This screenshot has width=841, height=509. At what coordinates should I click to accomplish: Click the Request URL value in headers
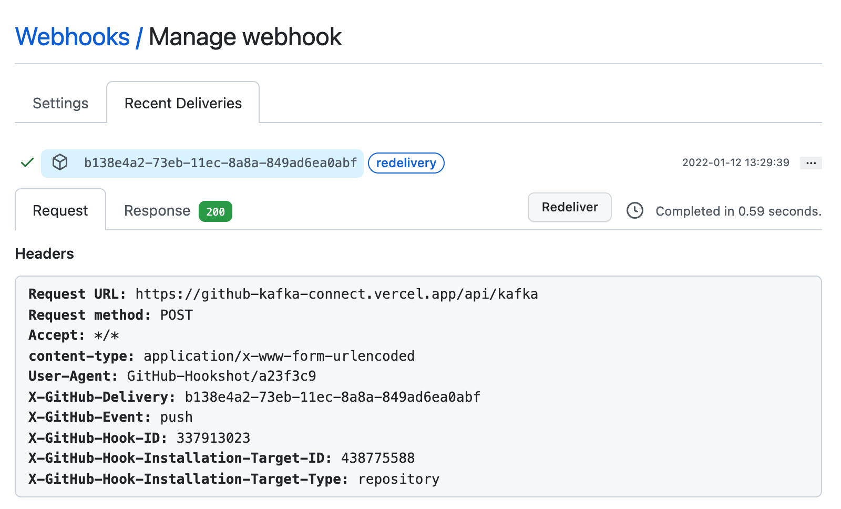click(336, 294)
